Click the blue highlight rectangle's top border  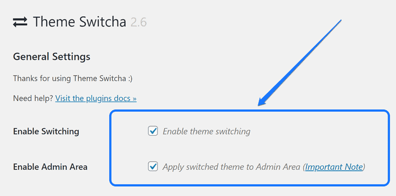(249, 111)
